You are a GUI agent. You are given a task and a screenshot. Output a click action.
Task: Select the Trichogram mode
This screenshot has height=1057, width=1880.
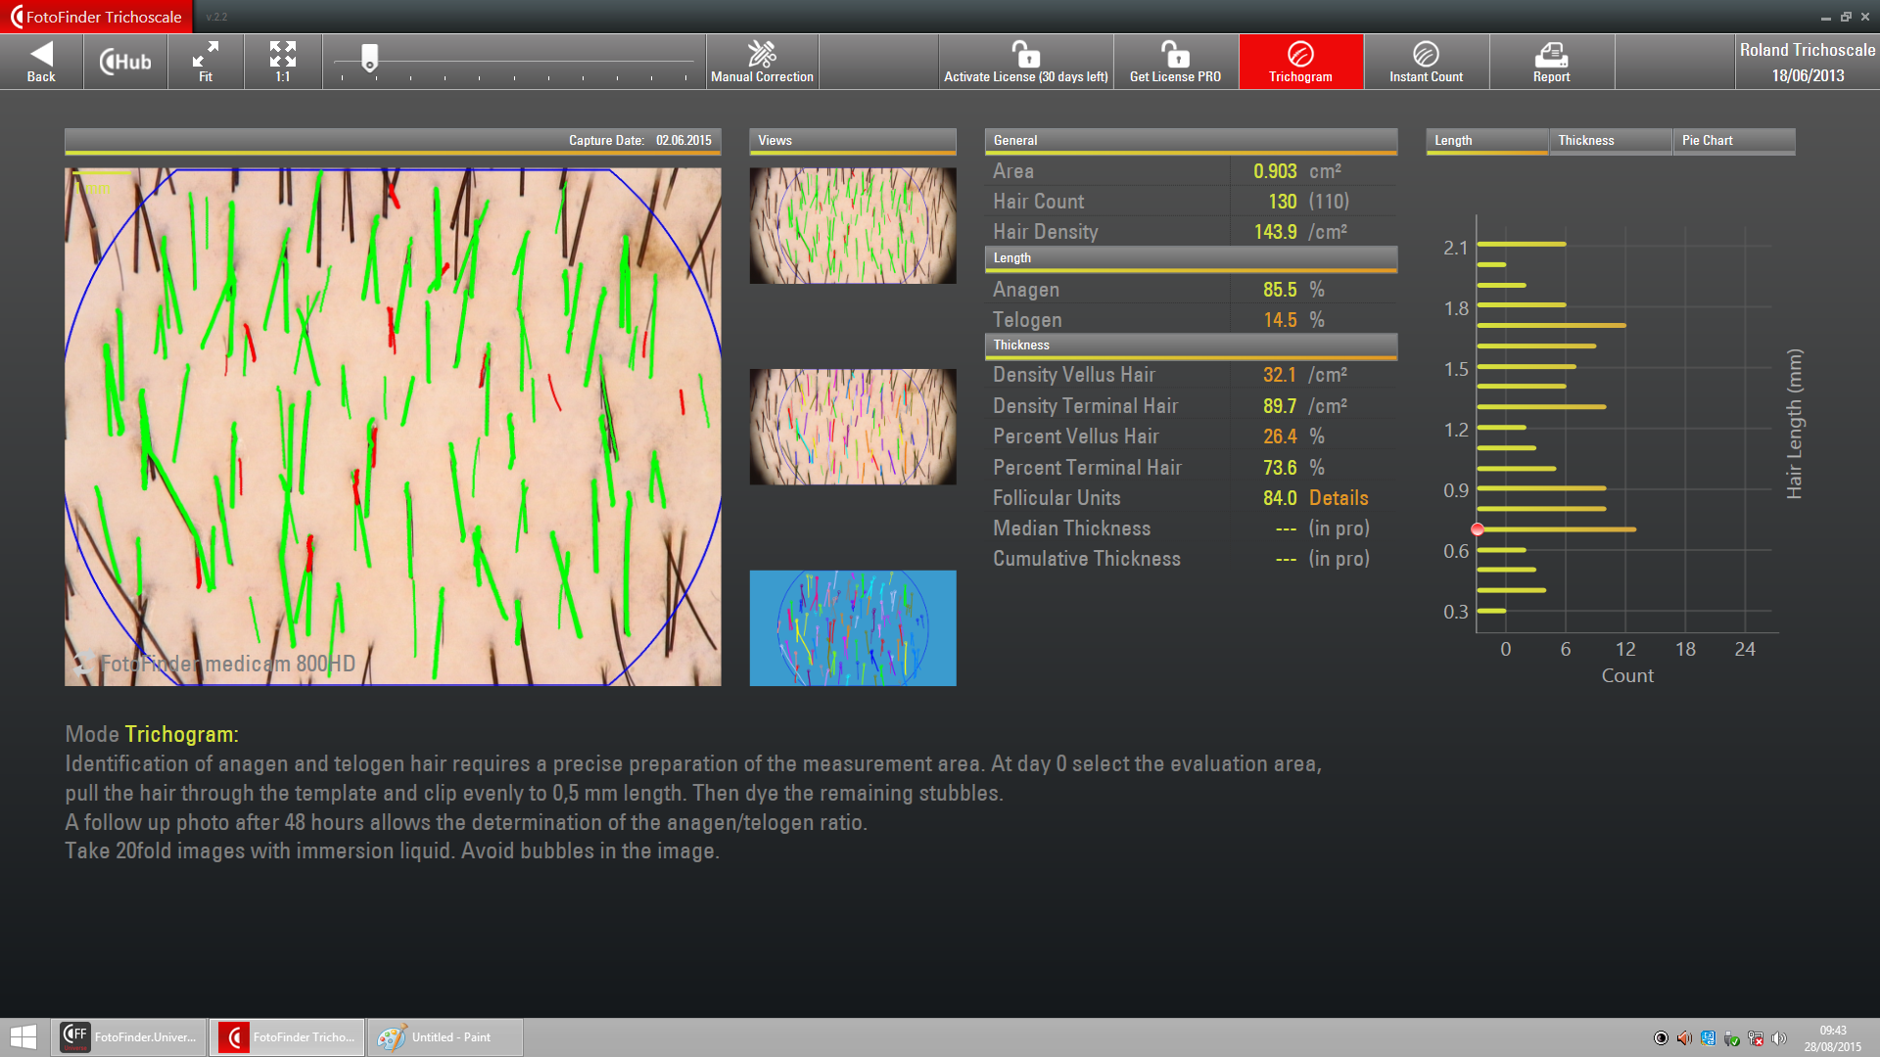click(1300, 62)
